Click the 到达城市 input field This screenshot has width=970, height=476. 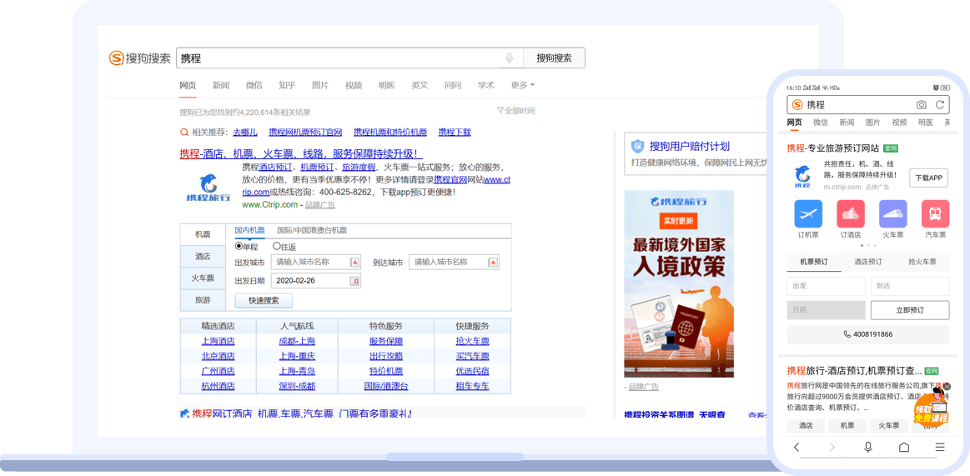[x=454, y=262]
